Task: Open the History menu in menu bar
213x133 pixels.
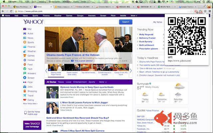Action: pos(43,2)
